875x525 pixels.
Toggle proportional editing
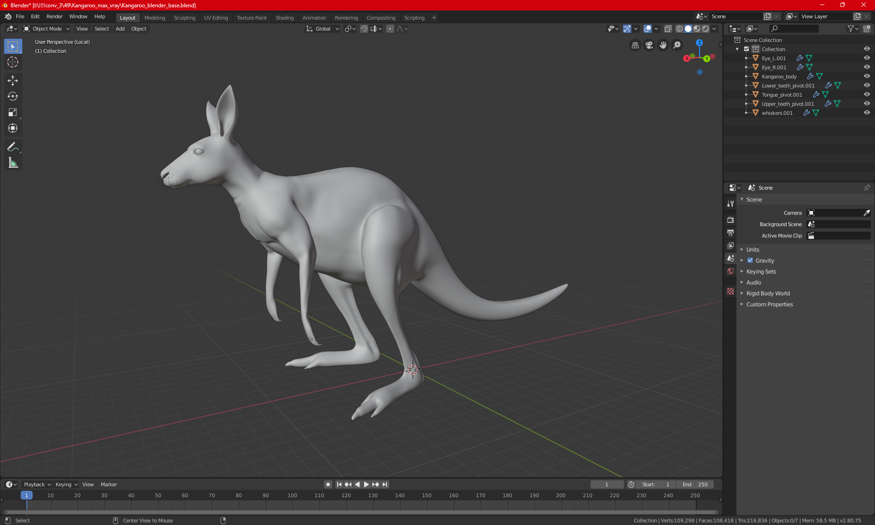pyautogui.click(x=390, y=29)
